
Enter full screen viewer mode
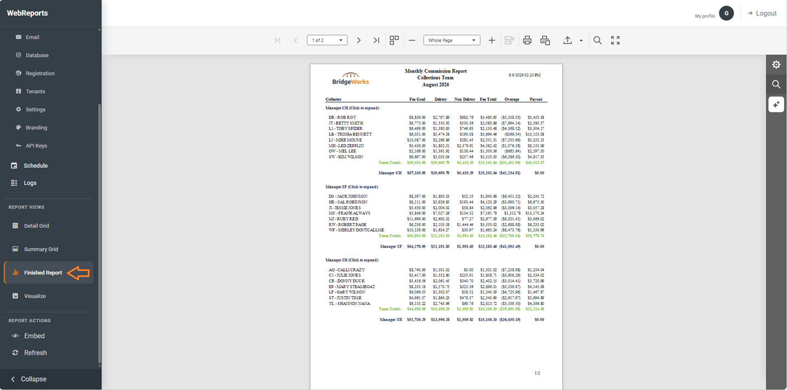click(615, 41)
